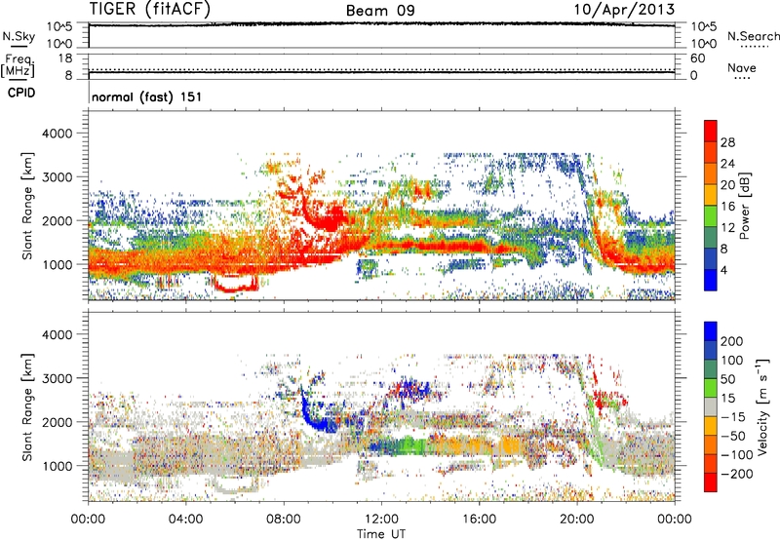The height and width of the screenshot is (540, 780).
Task: Select the Velocity [m s-1] color bar title
Action: tap(762, 406)
